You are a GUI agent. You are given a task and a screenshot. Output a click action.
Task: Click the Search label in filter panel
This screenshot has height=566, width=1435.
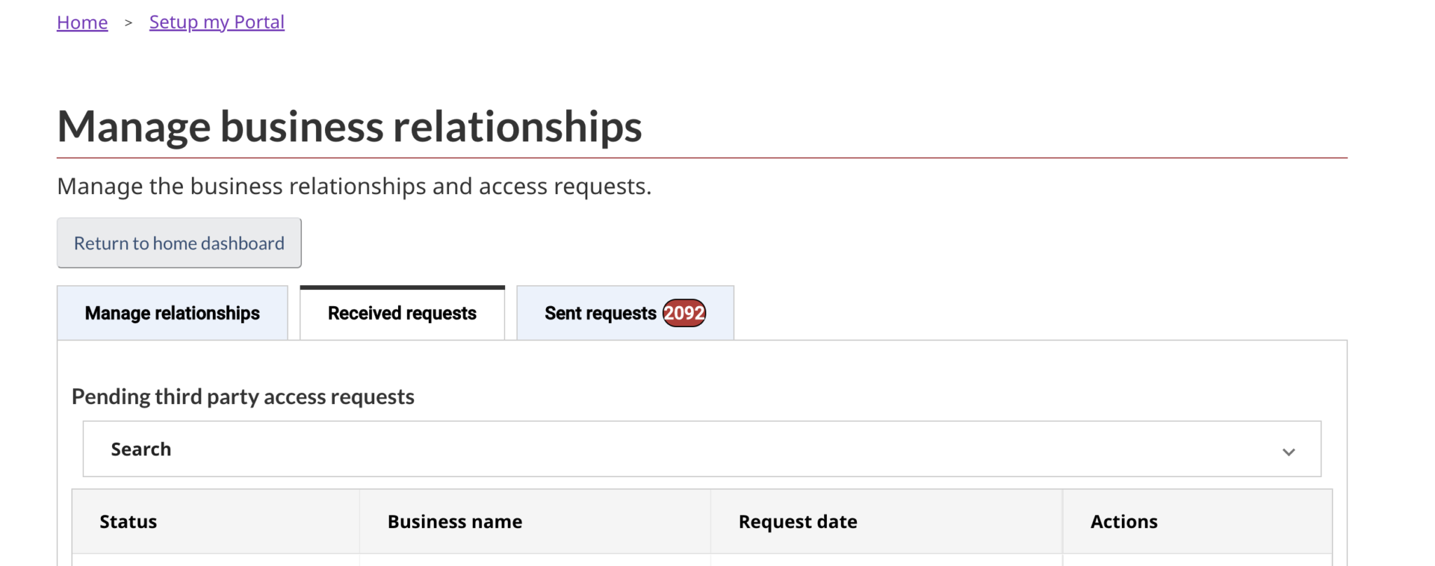(x=141, y=449)
